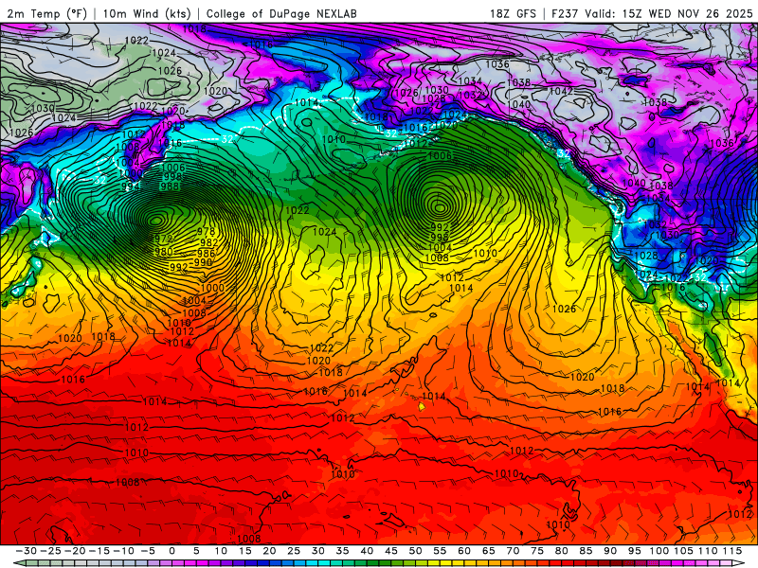
Task: Select the 994 isobar label
Action: click(x=131, y=186)
